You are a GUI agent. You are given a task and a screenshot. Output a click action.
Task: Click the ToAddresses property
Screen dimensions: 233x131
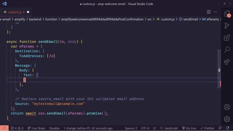pos(31,56)
